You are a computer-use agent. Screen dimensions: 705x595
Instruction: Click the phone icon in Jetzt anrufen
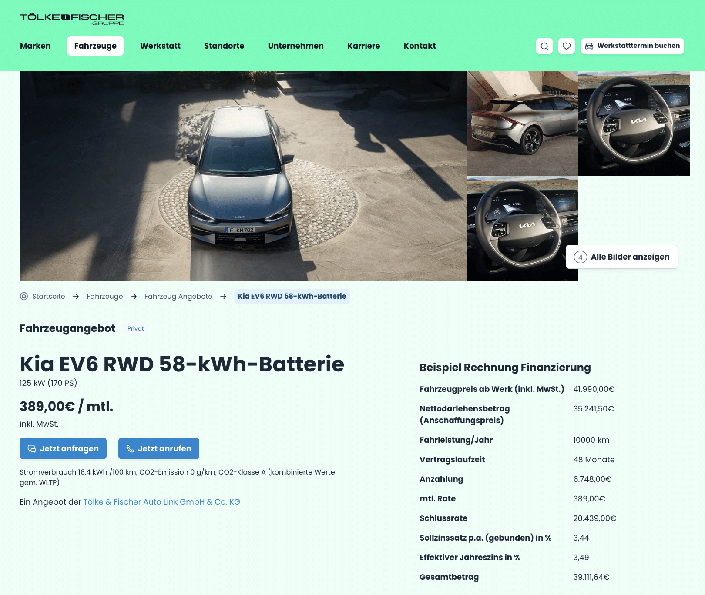[130, 449]
